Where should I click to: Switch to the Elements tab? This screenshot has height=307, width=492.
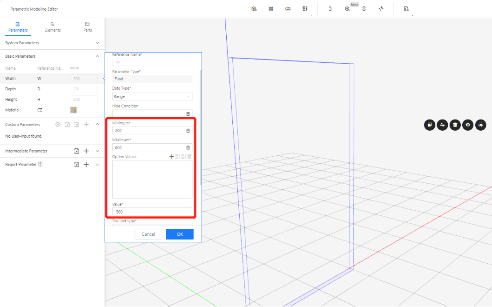click(x=53, y=27)
